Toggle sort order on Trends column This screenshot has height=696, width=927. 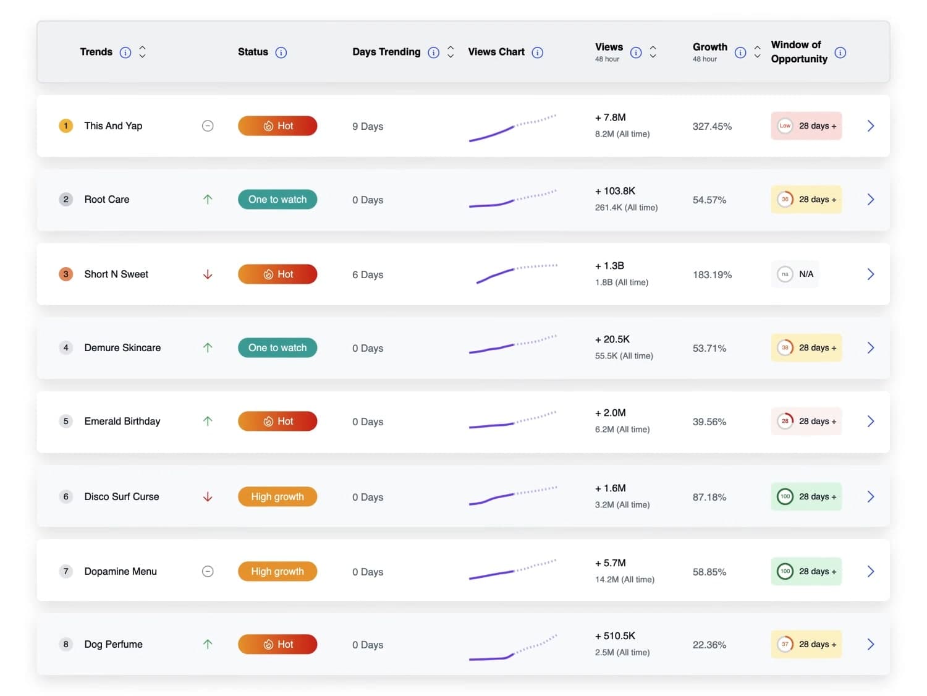(x=143, y=52)
